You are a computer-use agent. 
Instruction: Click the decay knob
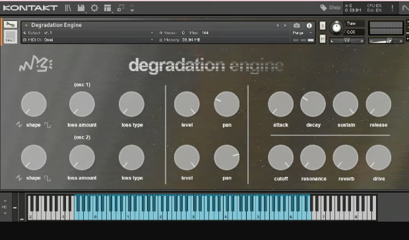(313, 104)
